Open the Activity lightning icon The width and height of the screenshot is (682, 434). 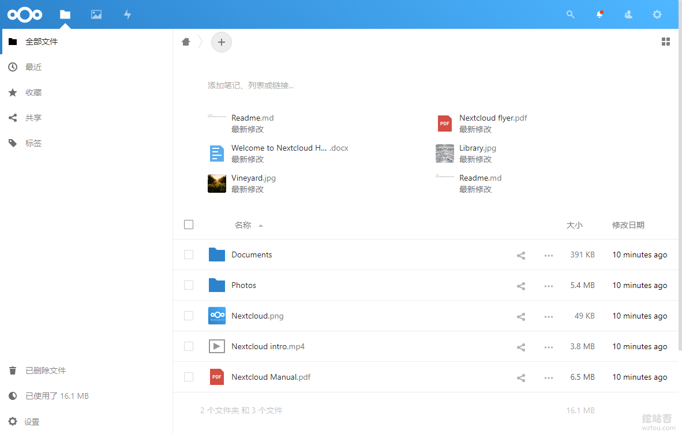[128, 14]
